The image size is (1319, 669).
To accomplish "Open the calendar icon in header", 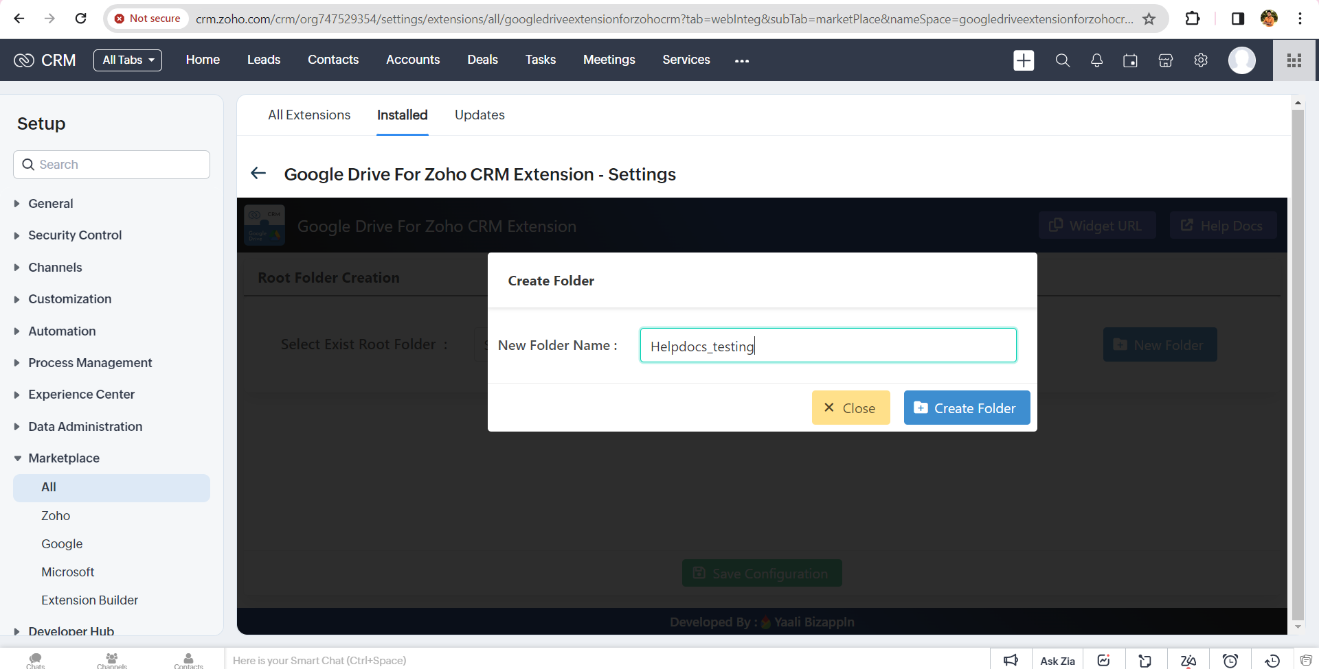I will 1130,60.
